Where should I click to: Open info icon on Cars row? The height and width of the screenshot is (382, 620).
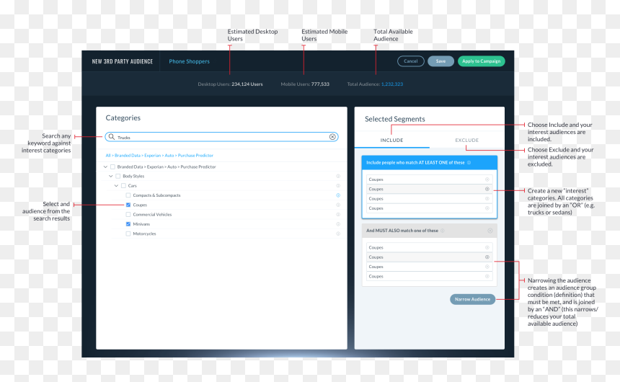pos(338,185)
